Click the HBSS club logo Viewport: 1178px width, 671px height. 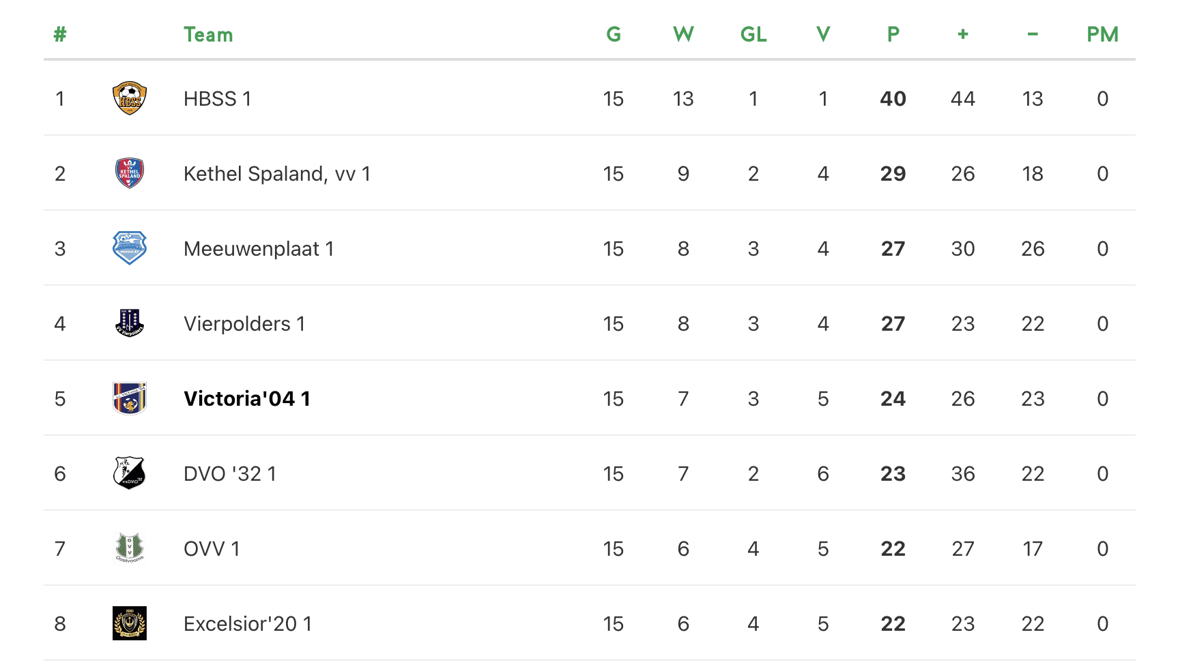(x=130, y=98)
